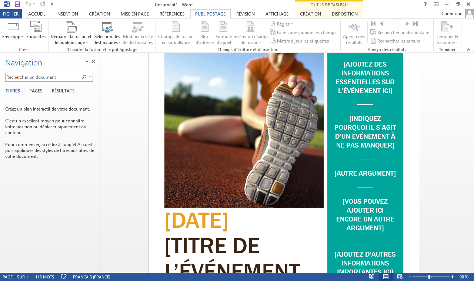Viewport: 474px width, 281px height.
Task: Open Démarrer la fusion et le publipostage
Action: 71,33
